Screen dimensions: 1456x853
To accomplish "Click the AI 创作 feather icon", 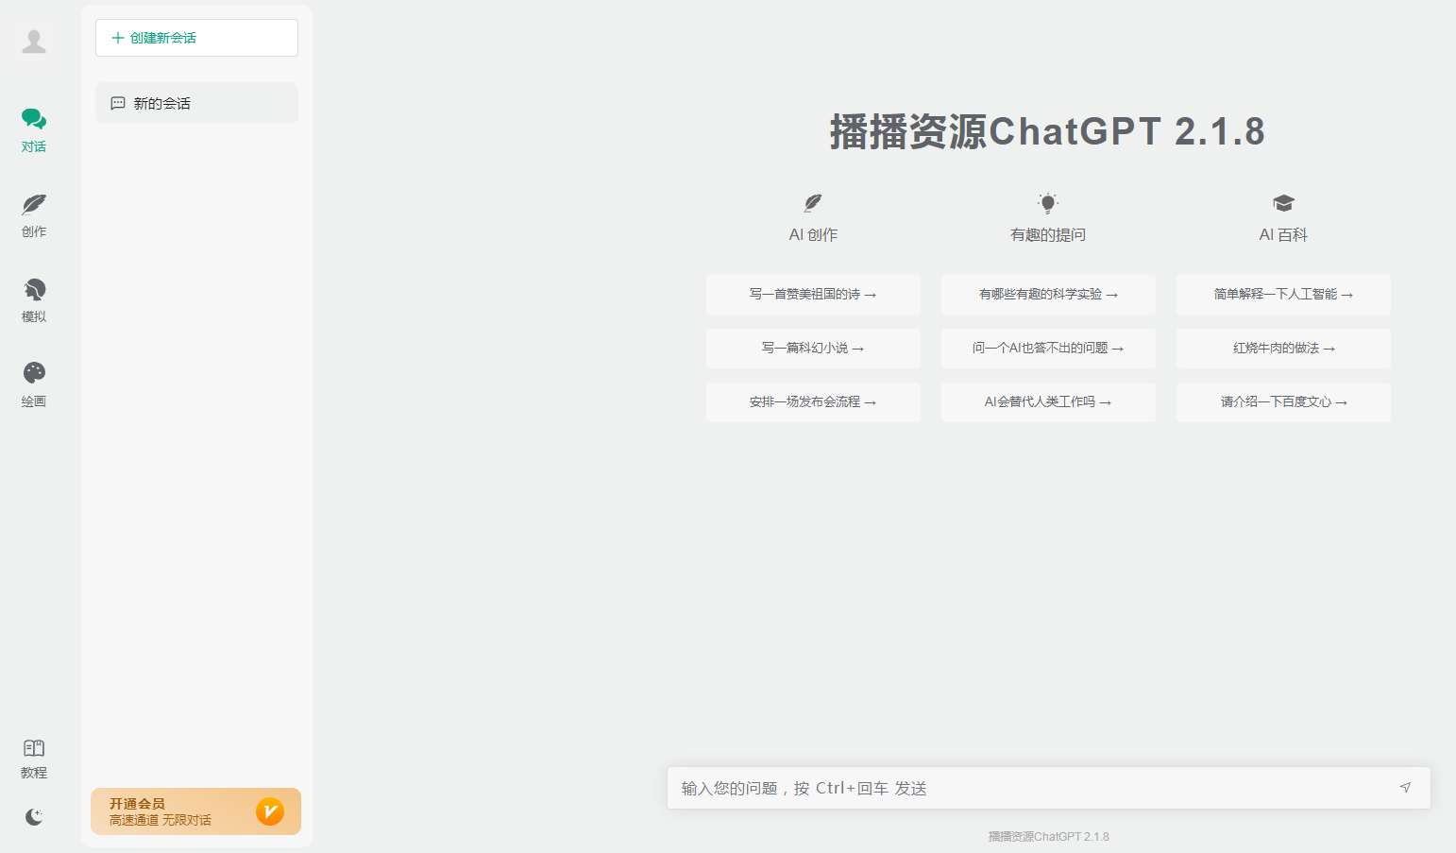I will (813, 203).
